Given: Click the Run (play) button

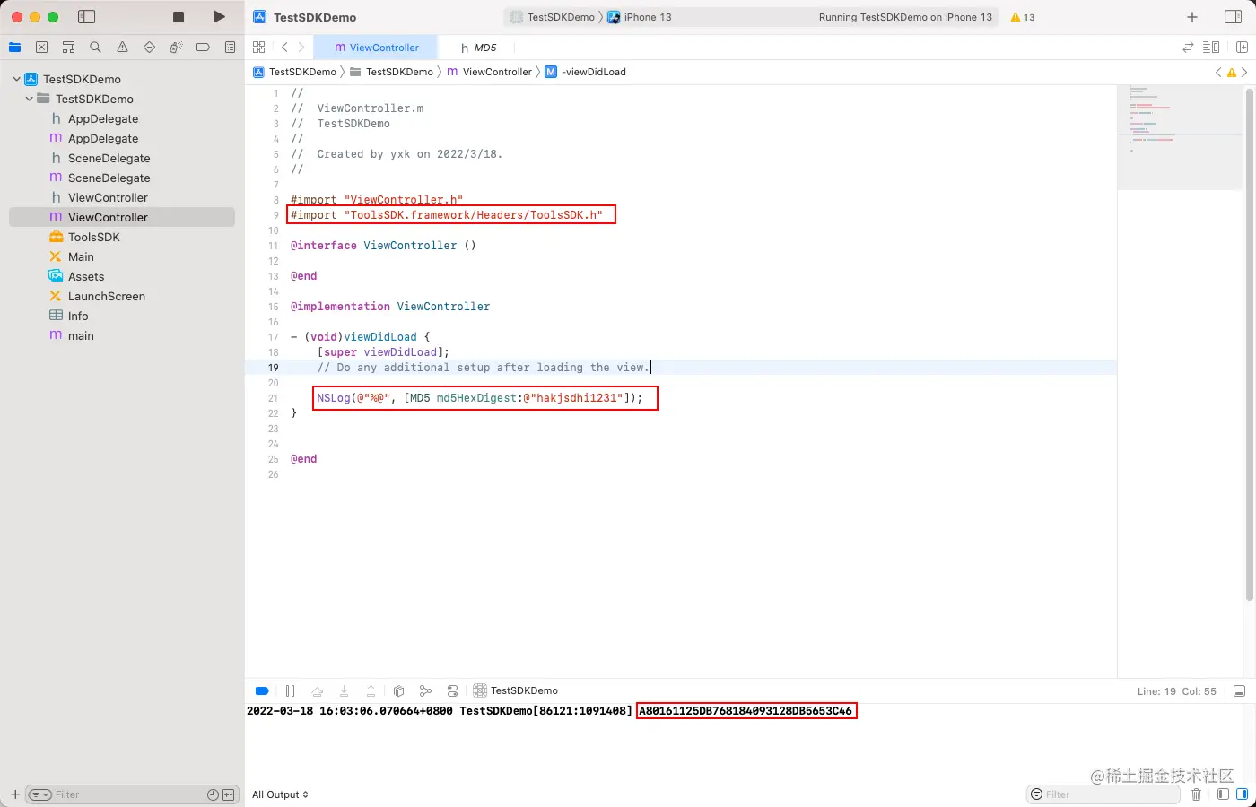Looking at the screenshot, I should click(219, 17).
